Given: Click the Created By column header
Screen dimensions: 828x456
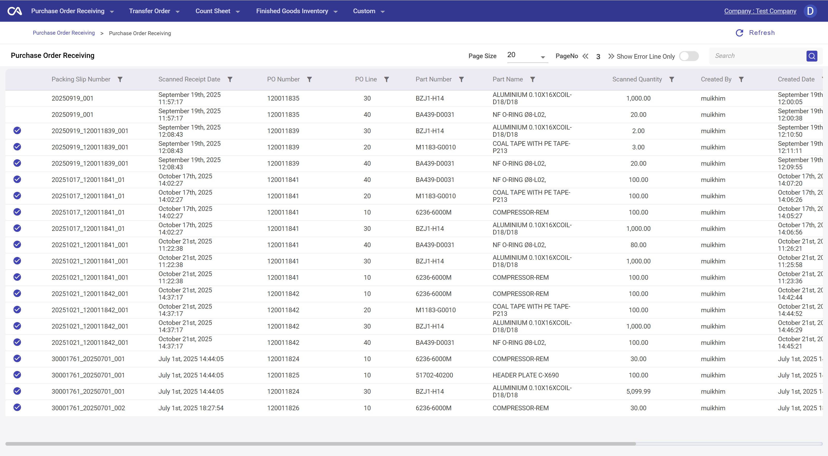Looking at the screenshot, I should [x=716, y=79].
